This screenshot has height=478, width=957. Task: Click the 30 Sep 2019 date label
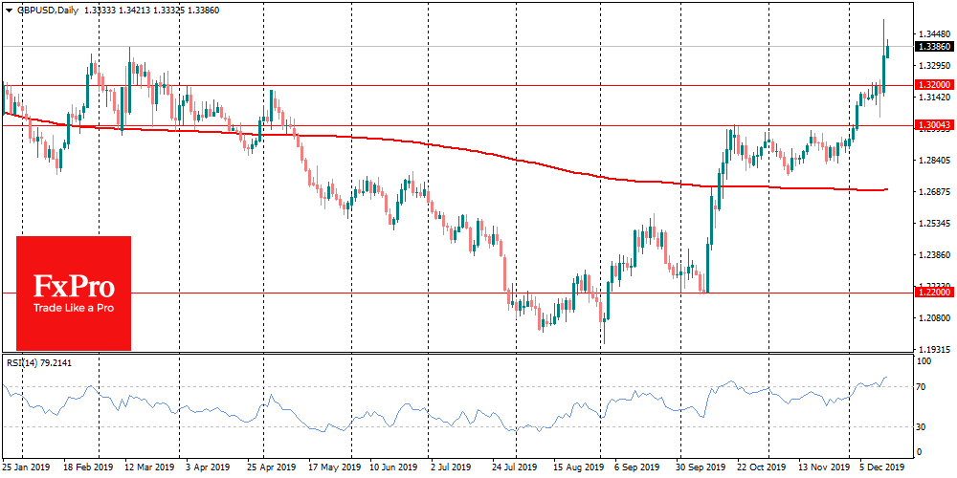click(x=701, y=468)
